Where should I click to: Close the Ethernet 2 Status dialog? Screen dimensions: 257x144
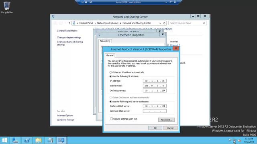pyautogui.click(x=160, y=31)
